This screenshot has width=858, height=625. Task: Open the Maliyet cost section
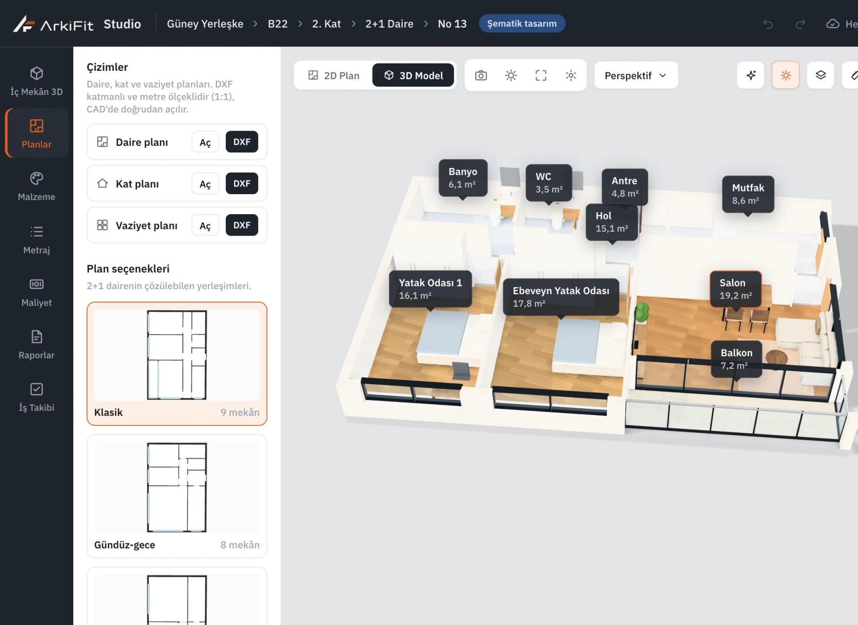coord(36,292)
